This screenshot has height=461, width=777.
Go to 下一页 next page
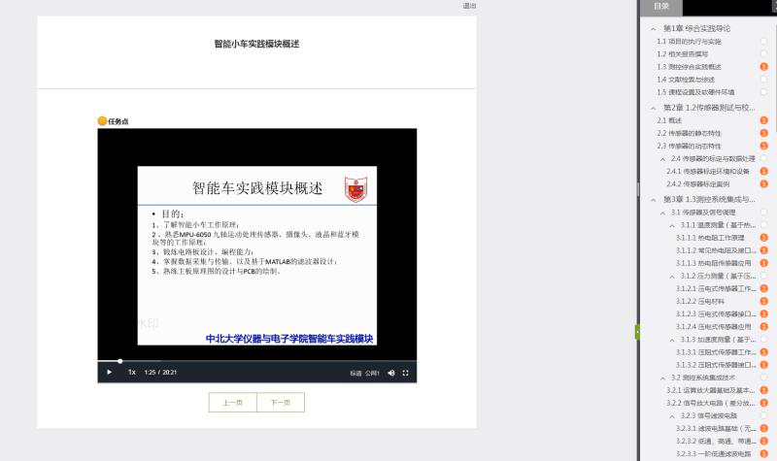(281, 403)
